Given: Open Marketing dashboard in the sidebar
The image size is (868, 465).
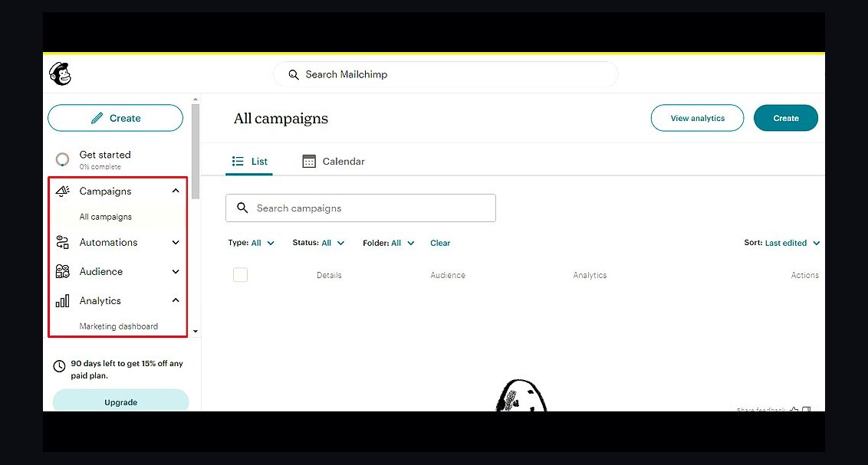Looking at the screenshot, I should [118, 326].
